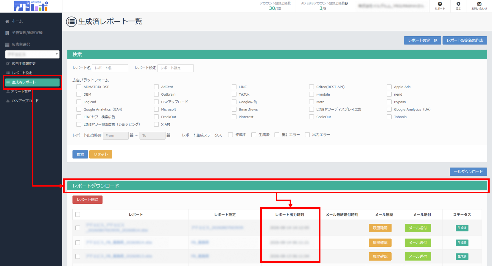Screen dimensions: 492x266
Task: Tick LINEヤフー検索広告（ショッピング） checkbox
Action: pos(79,125)
